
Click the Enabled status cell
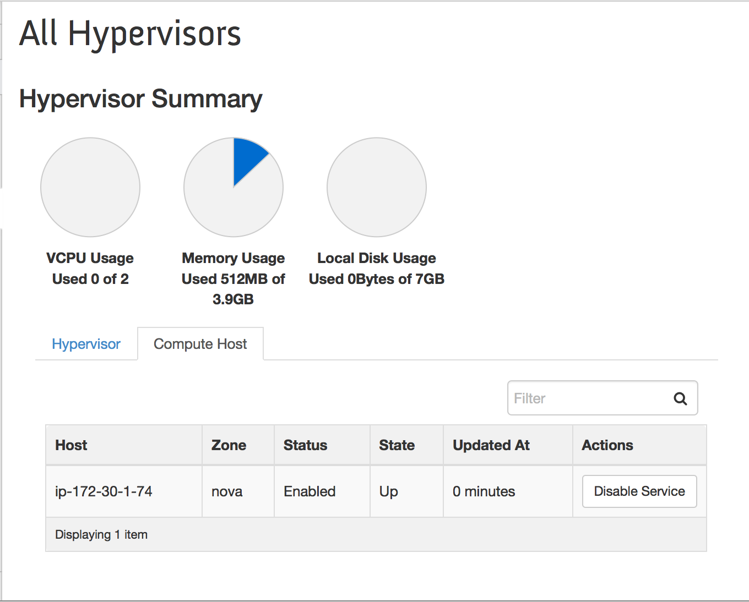click(x=310, y=491)
